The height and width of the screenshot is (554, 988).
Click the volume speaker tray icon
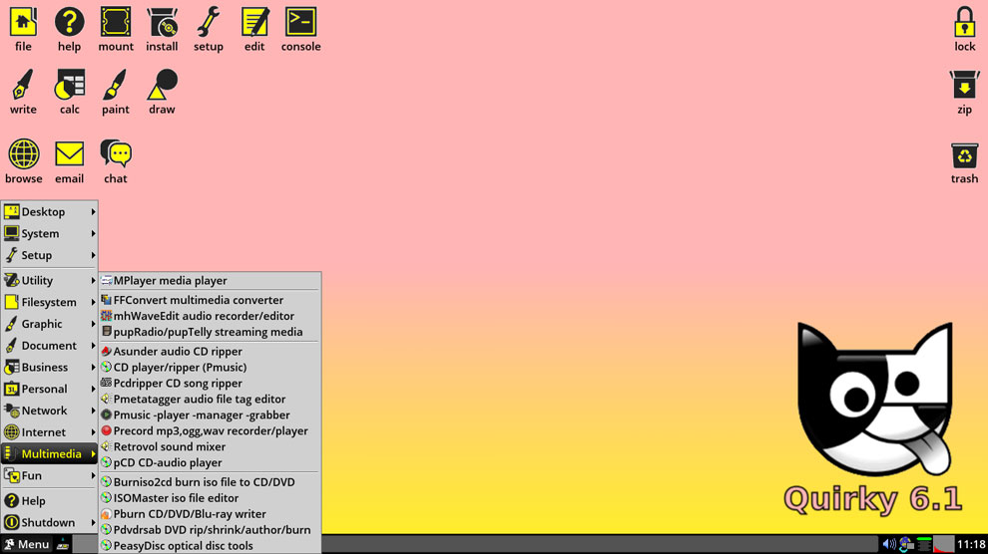click(x=888, y=544)
